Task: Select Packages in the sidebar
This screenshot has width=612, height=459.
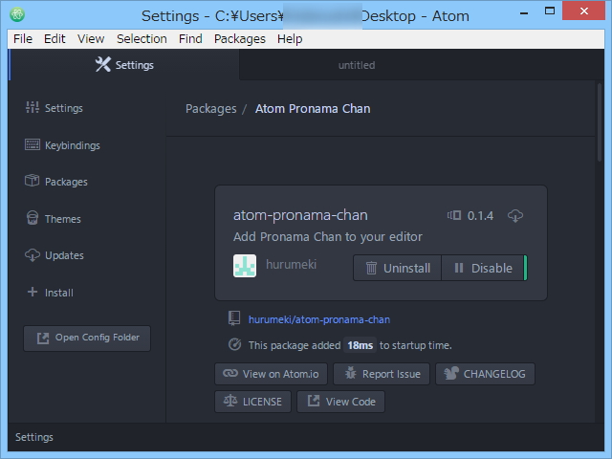Action: tap(66, 182)
